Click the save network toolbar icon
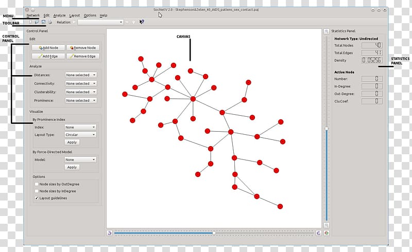Image resolution: width=412 pixels, height=252 pixels. [x=43, y=22]
